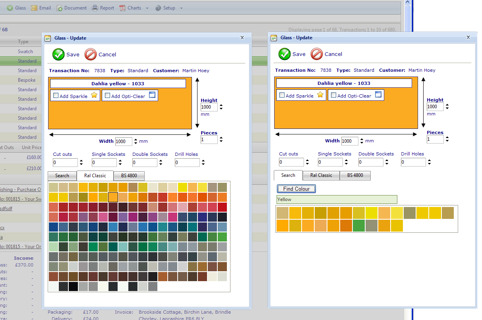Click the Find Colour button
This screenshot has width=482, height=320.
coord(296,189)
